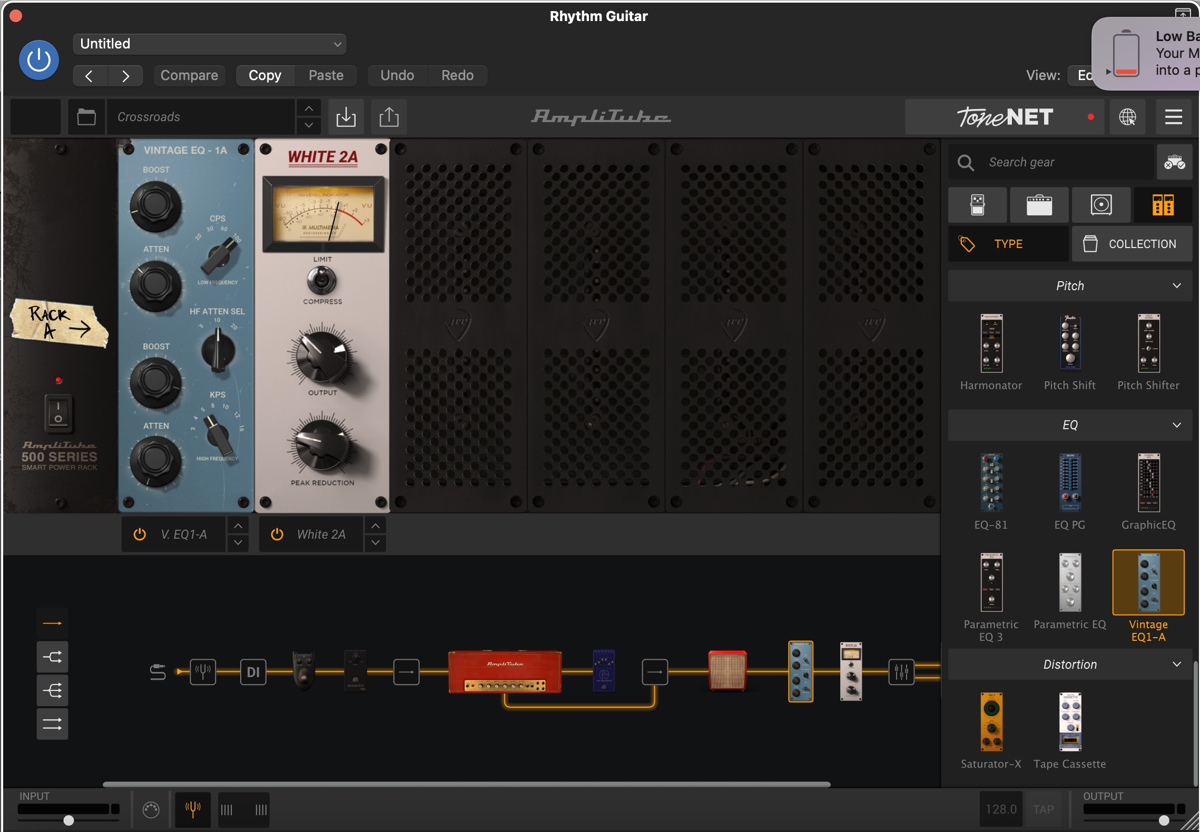Select the parallel lines routing icon
The height and width of the screenshot is (832, 1200).
52,724
